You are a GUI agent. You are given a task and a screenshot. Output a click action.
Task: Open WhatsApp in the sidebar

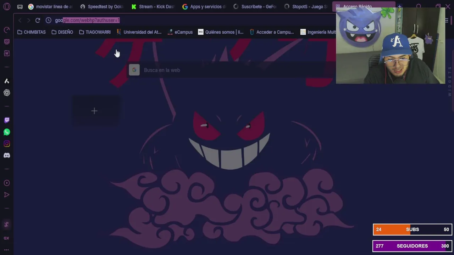7,132
